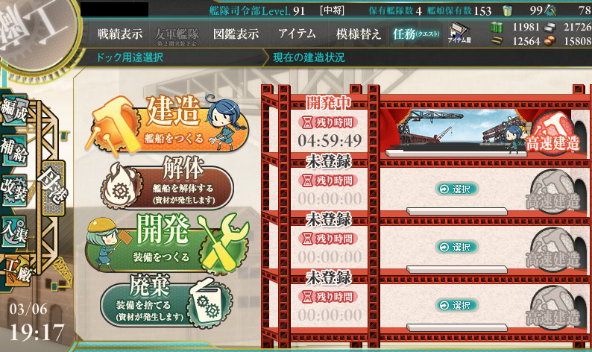The image size is (592, 352).
Task: Open the アイテム menu
Action: pyautogui.click(x=297, y=34)
